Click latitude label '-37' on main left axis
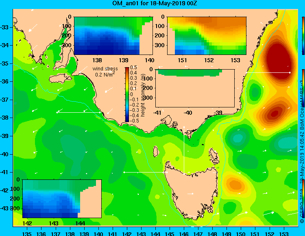The image size is (305, 236). point(4,100)
